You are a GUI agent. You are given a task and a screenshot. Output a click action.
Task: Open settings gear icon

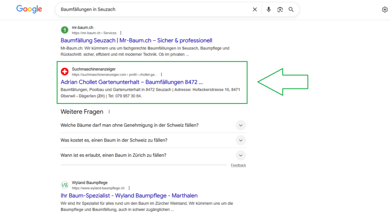(385, 10)
